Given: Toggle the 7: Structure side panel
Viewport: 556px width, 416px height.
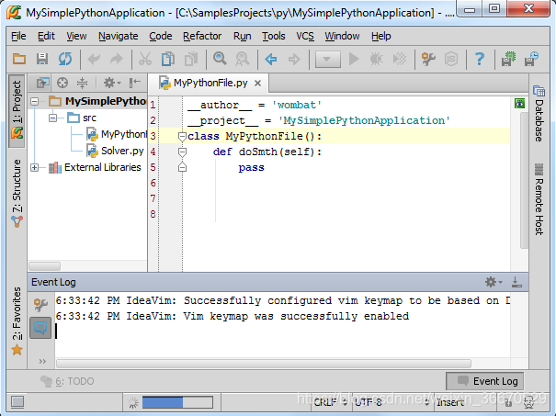Looking at the screenshot, I should [x=17, y=193].
